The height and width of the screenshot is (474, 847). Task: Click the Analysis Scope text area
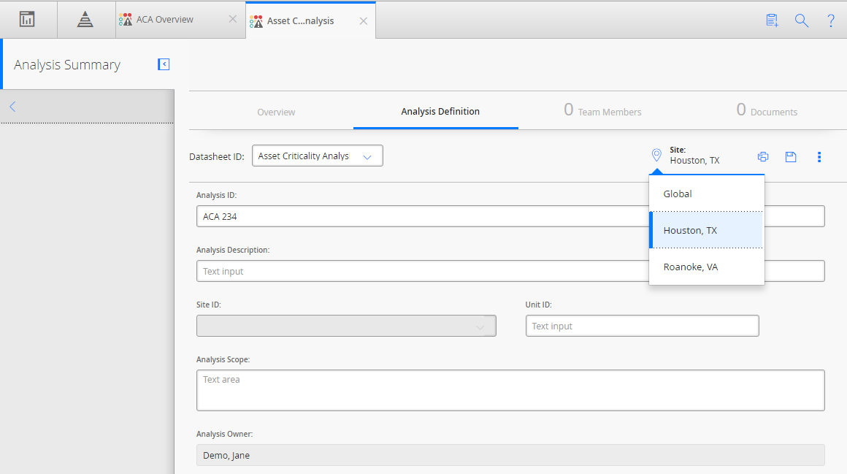pyautogui.click(x=510, y=390)
